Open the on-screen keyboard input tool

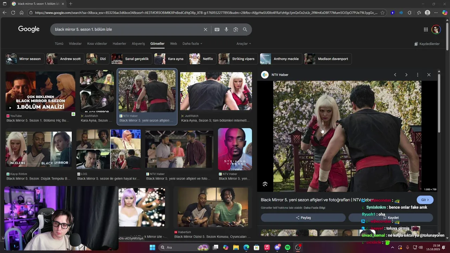pos(217,30)
